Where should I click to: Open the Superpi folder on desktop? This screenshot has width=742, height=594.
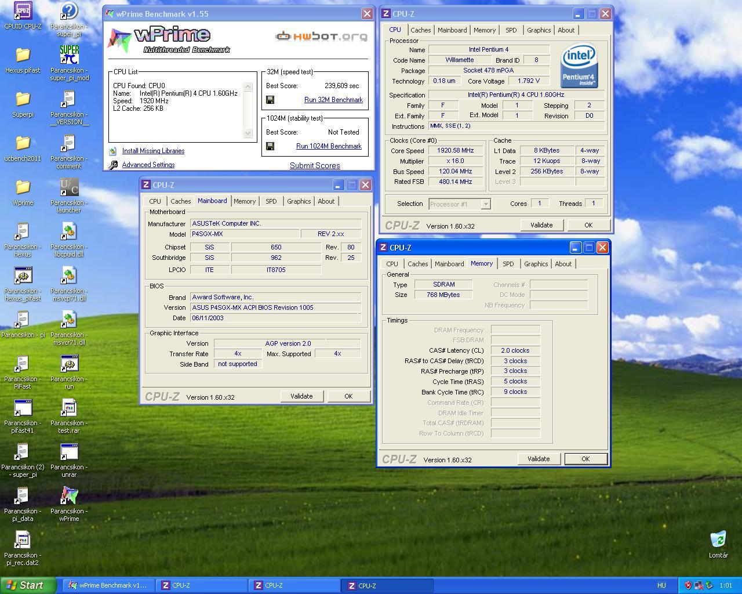click(x=23, y=103)
